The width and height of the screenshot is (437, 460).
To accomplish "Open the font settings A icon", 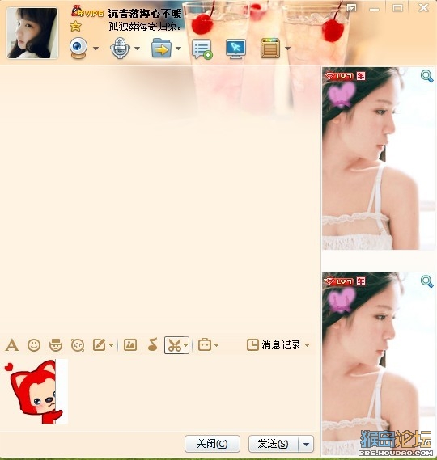I will 12,345.
